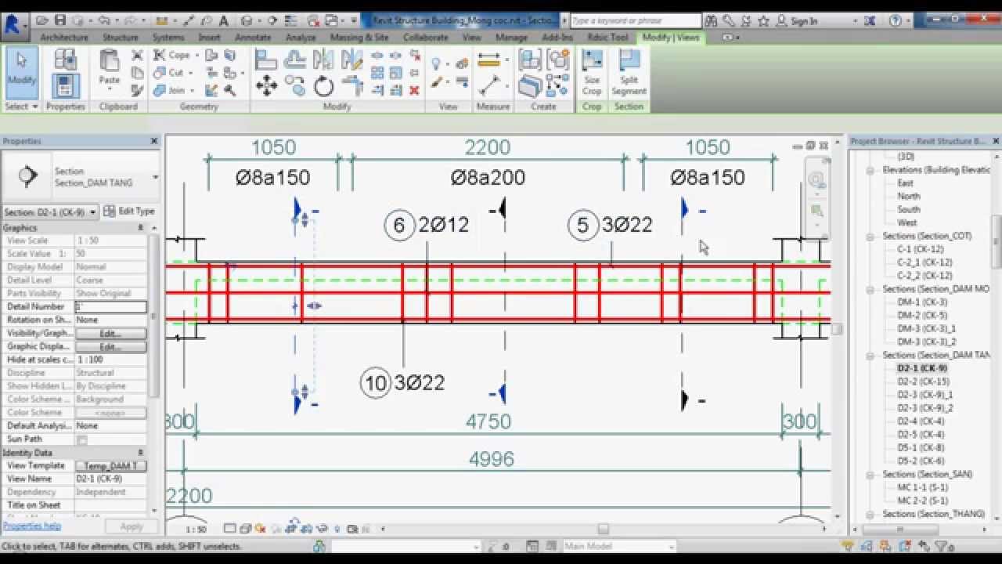
Task: Open the Manage ribbon tab
Action: (511, 37)
